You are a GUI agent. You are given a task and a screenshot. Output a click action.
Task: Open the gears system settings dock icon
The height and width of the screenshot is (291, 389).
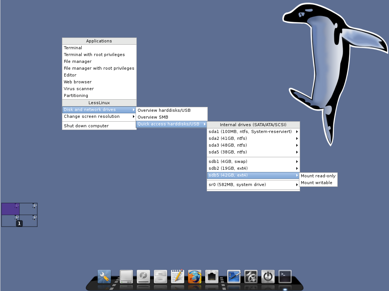pyautogui.click(x=251, y=277)
